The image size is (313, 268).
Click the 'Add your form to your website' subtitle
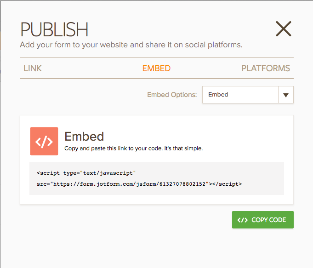click(x=131, y=45)
